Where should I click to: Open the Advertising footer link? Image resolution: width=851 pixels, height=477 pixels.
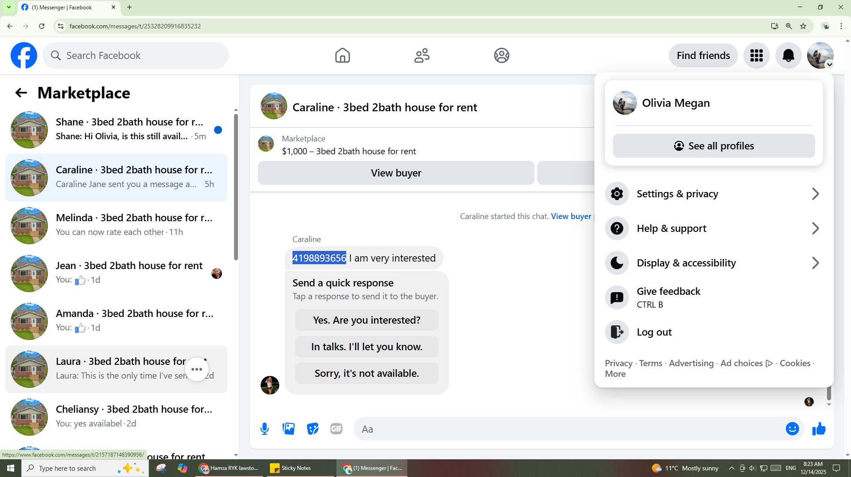[x=691, y=363]
